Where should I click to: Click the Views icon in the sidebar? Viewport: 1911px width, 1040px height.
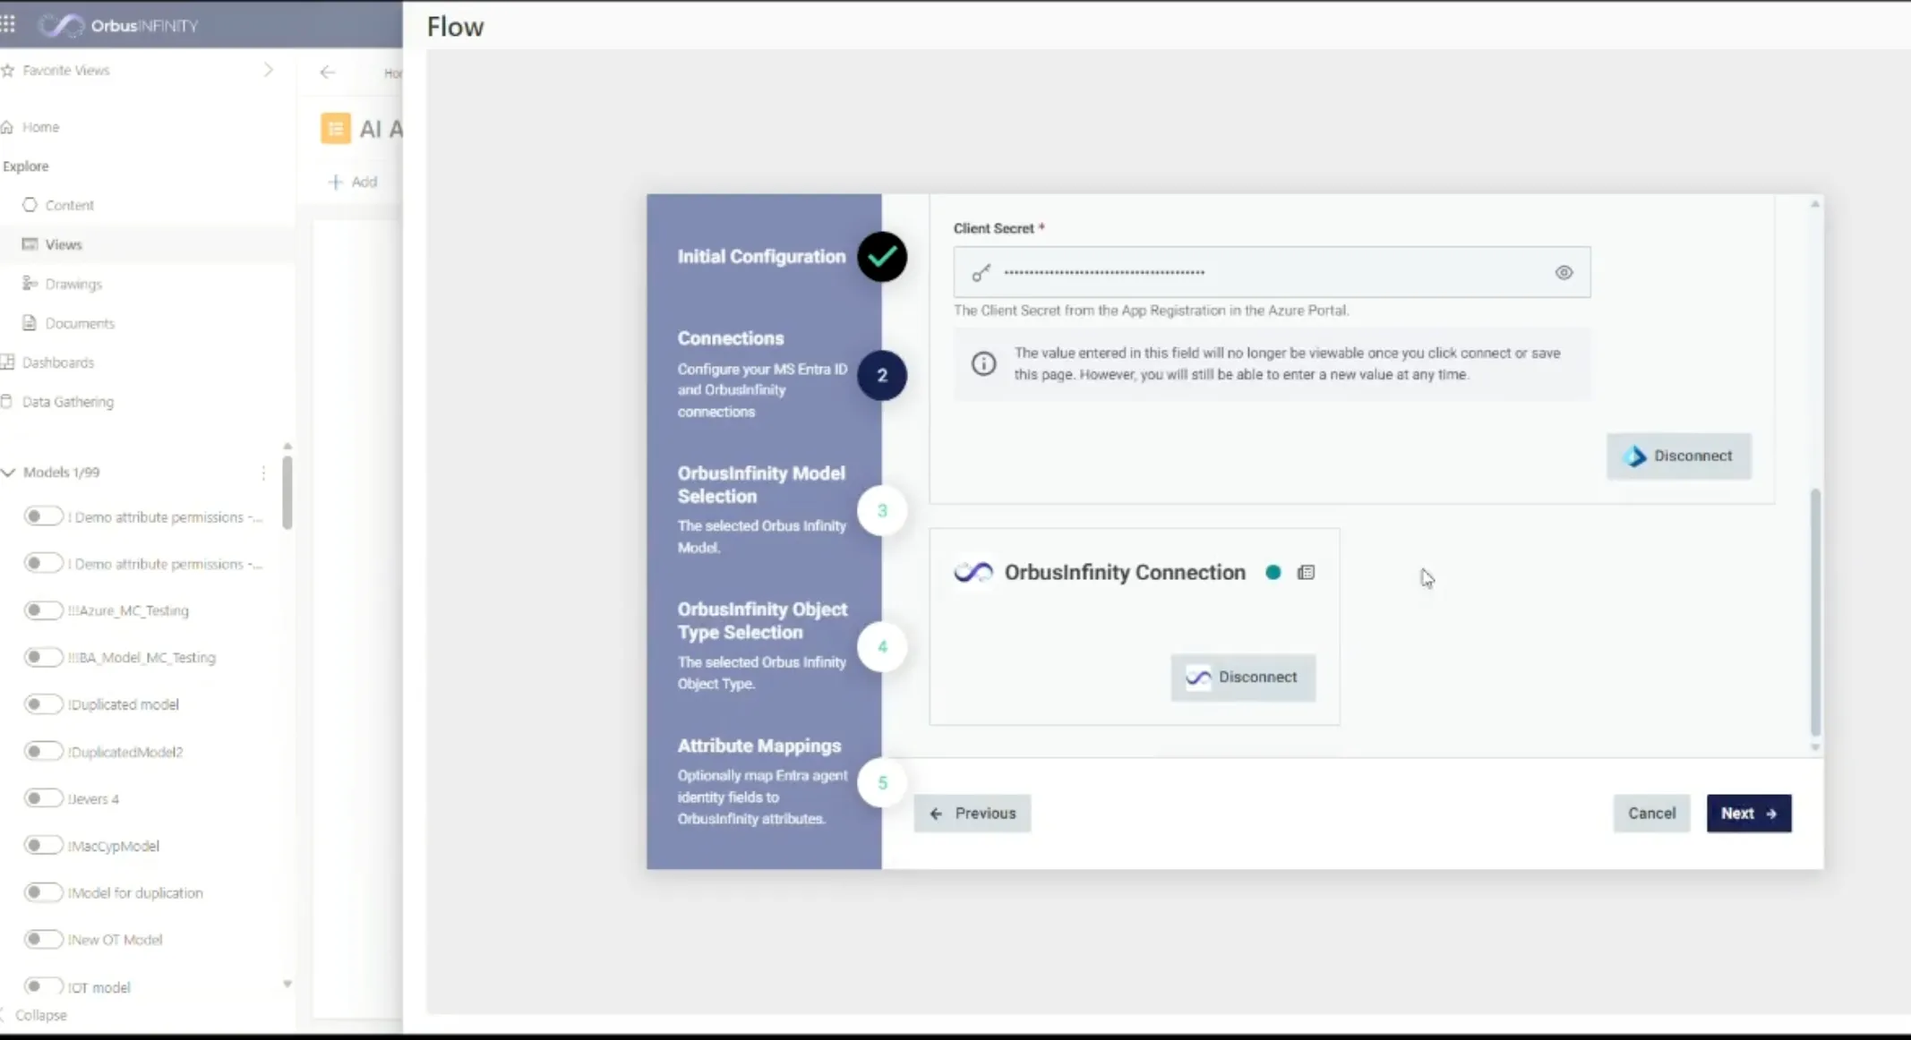coord(30,244)
